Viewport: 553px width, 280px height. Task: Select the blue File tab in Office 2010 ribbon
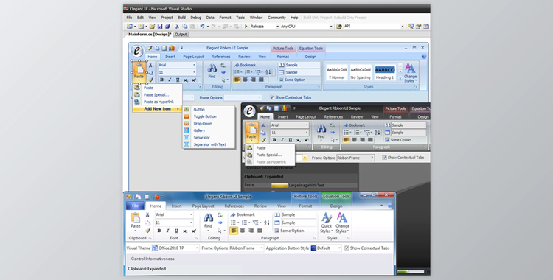click(x=135, y=206)
